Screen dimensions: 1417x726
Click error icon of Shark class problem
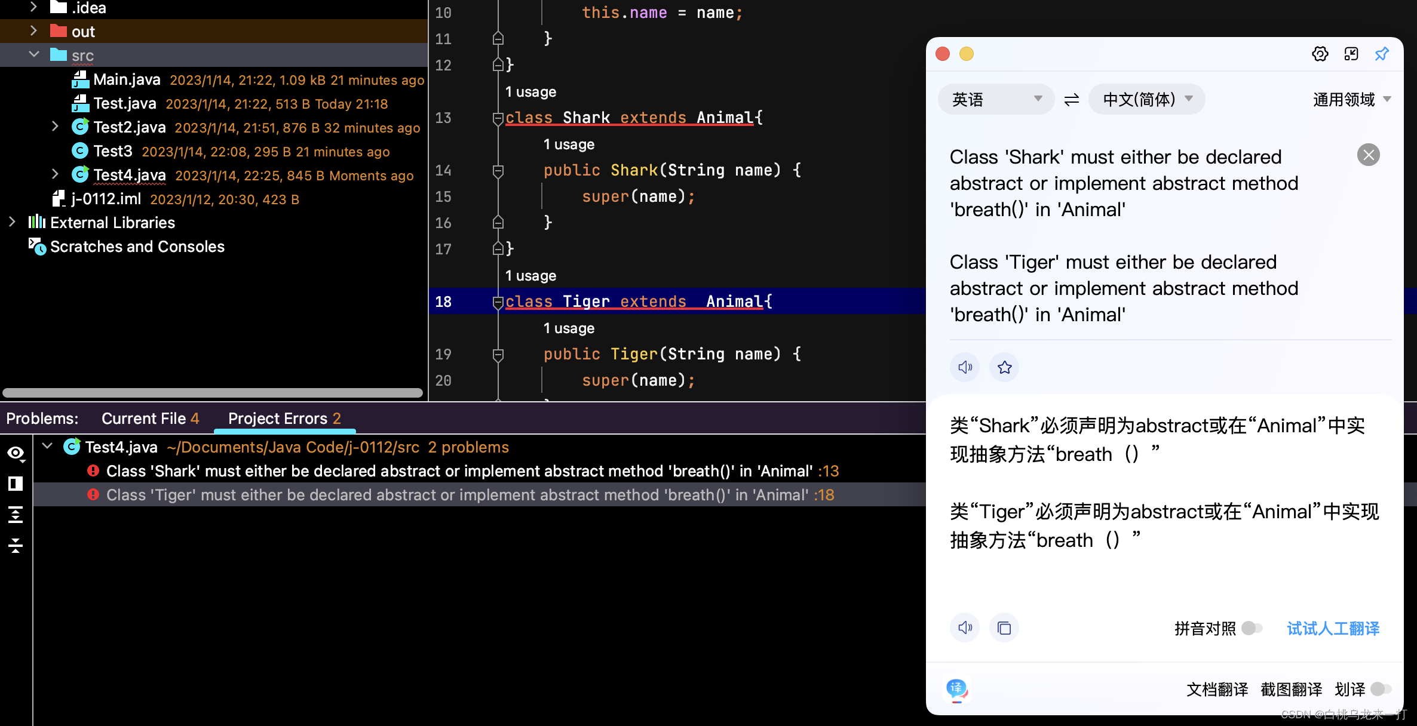93,471
